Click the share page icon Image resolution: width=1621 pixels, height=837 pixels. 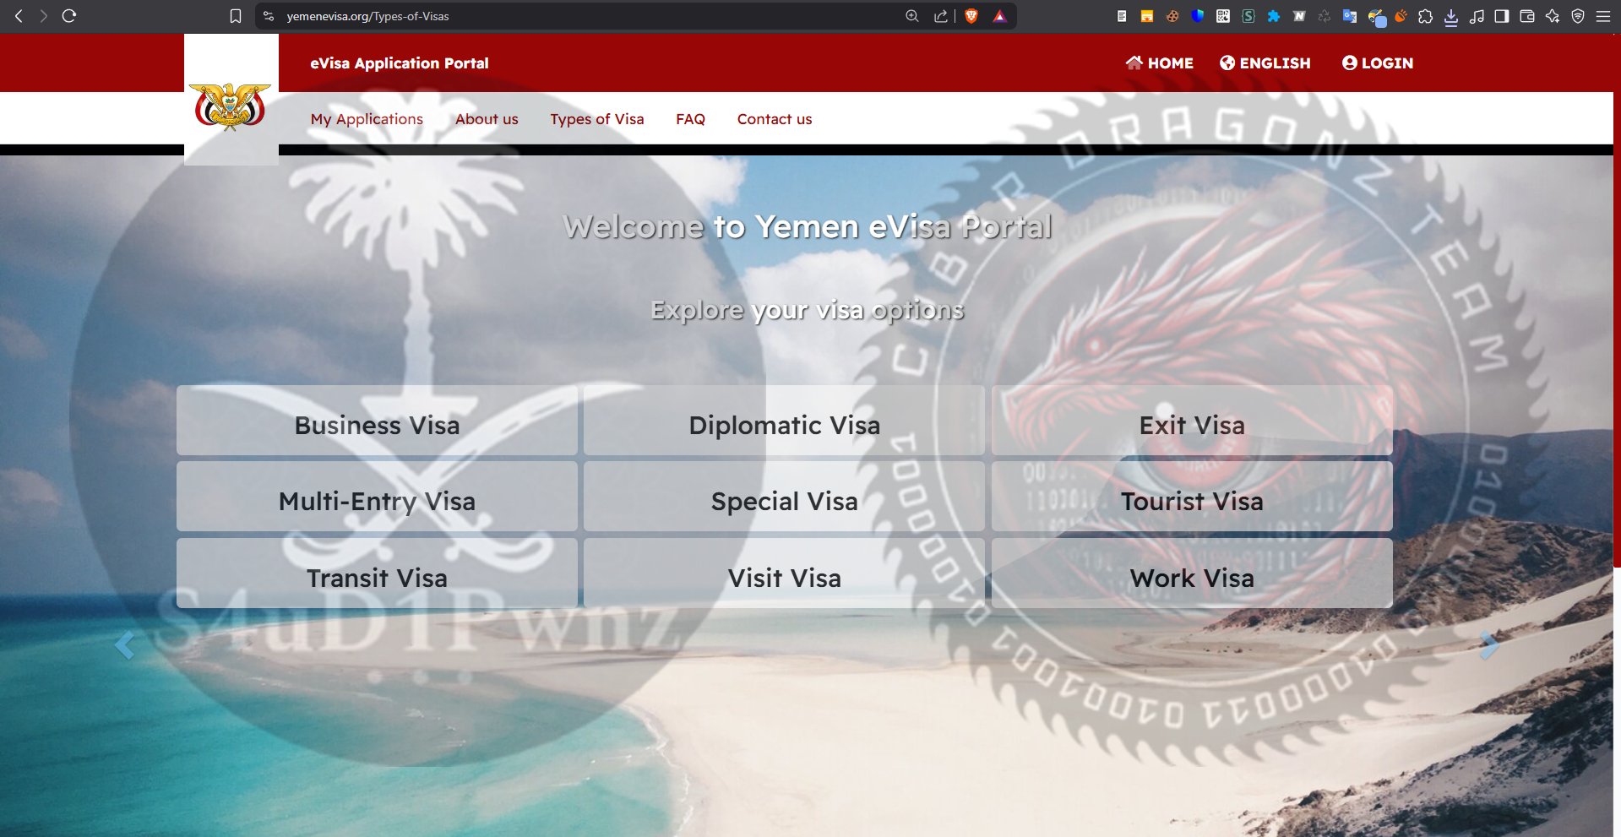coord(940,16)
